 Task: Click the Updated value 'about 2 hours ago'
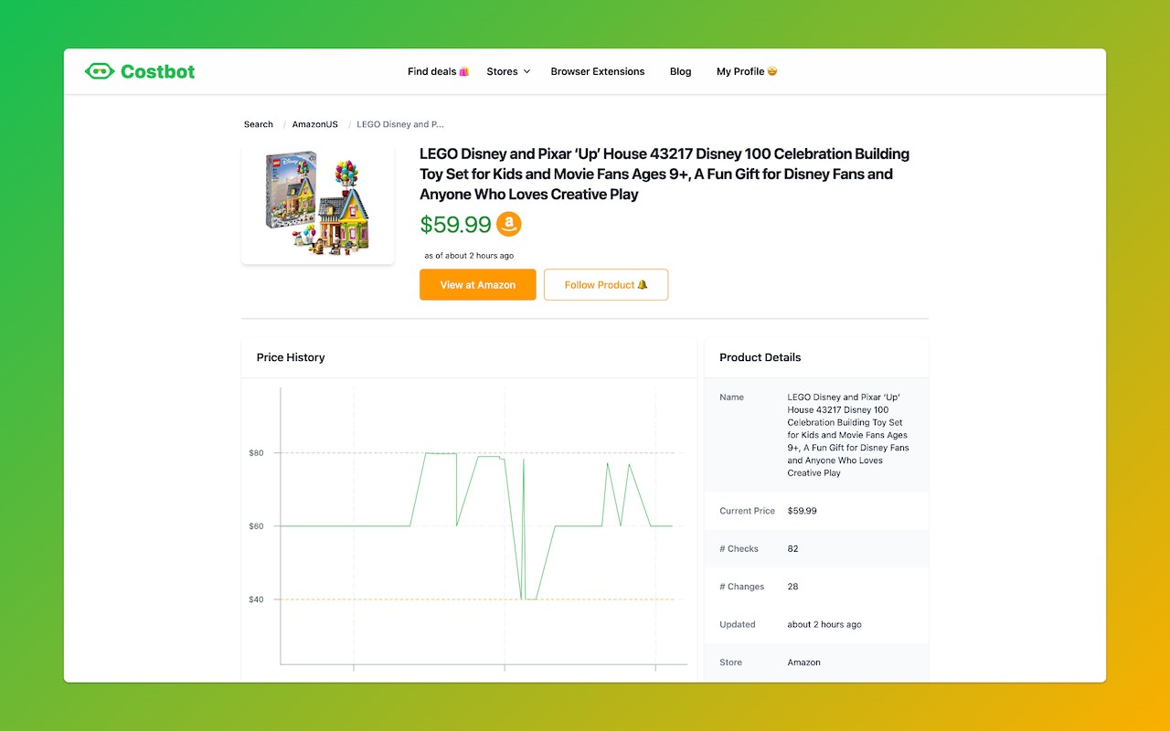pos(824,625)
